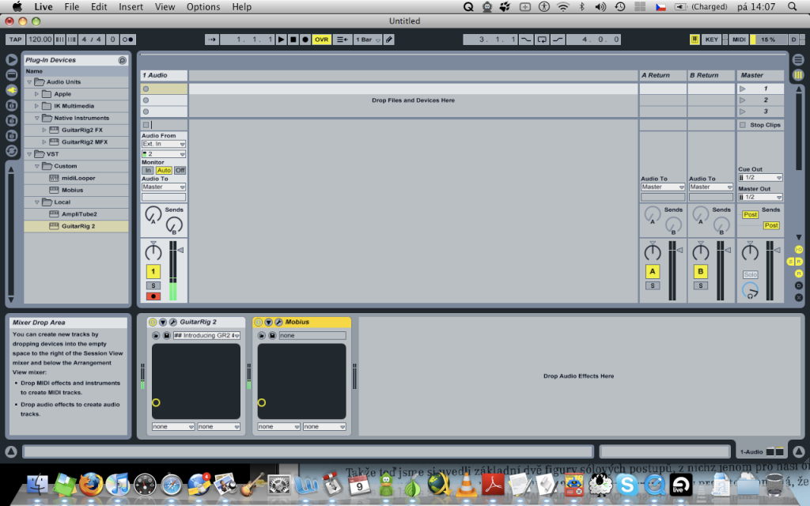Toggle the 1 Audio track activator
Image resolution: width=810 pixels, height=506 pixels.
(x=153, y=271)
